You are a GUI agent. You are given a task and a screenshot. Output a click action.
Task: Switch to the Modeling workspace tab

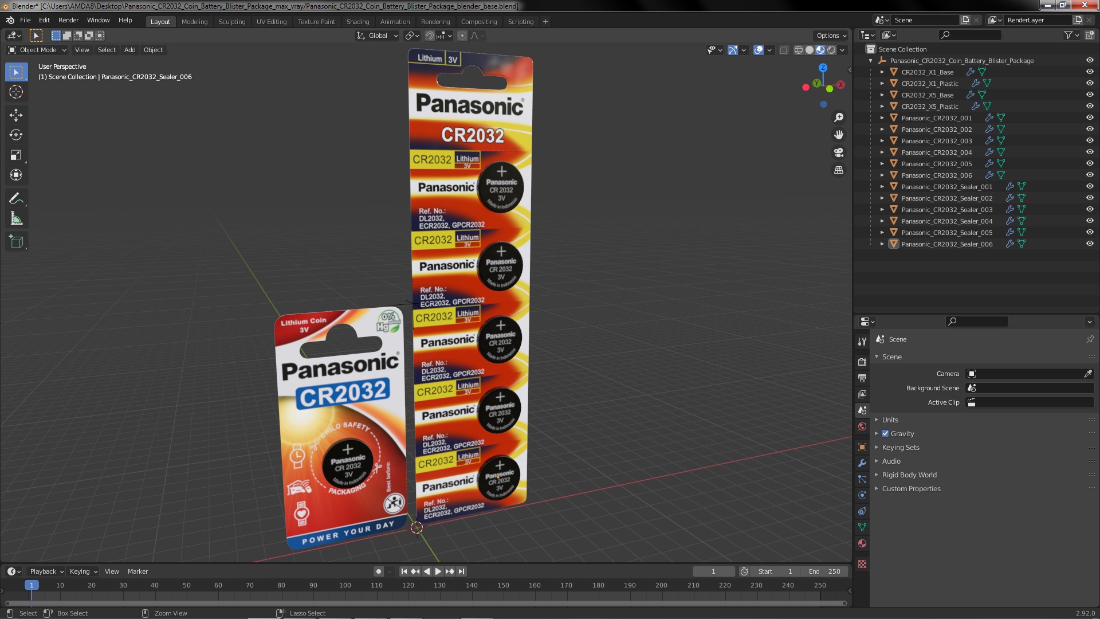(194, 22)
